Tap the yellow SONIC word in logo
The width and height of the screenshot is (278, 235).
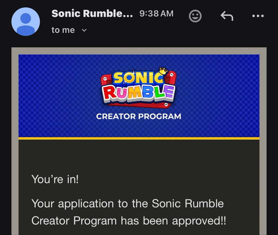(x=136, y=79)
